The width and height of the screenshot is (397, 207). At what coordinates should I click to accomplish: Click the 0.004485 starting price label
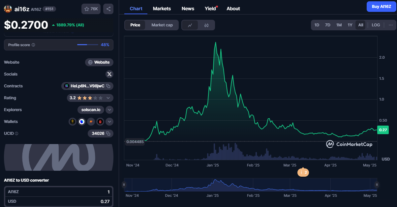pyautogui.click(x=135, y=142)
